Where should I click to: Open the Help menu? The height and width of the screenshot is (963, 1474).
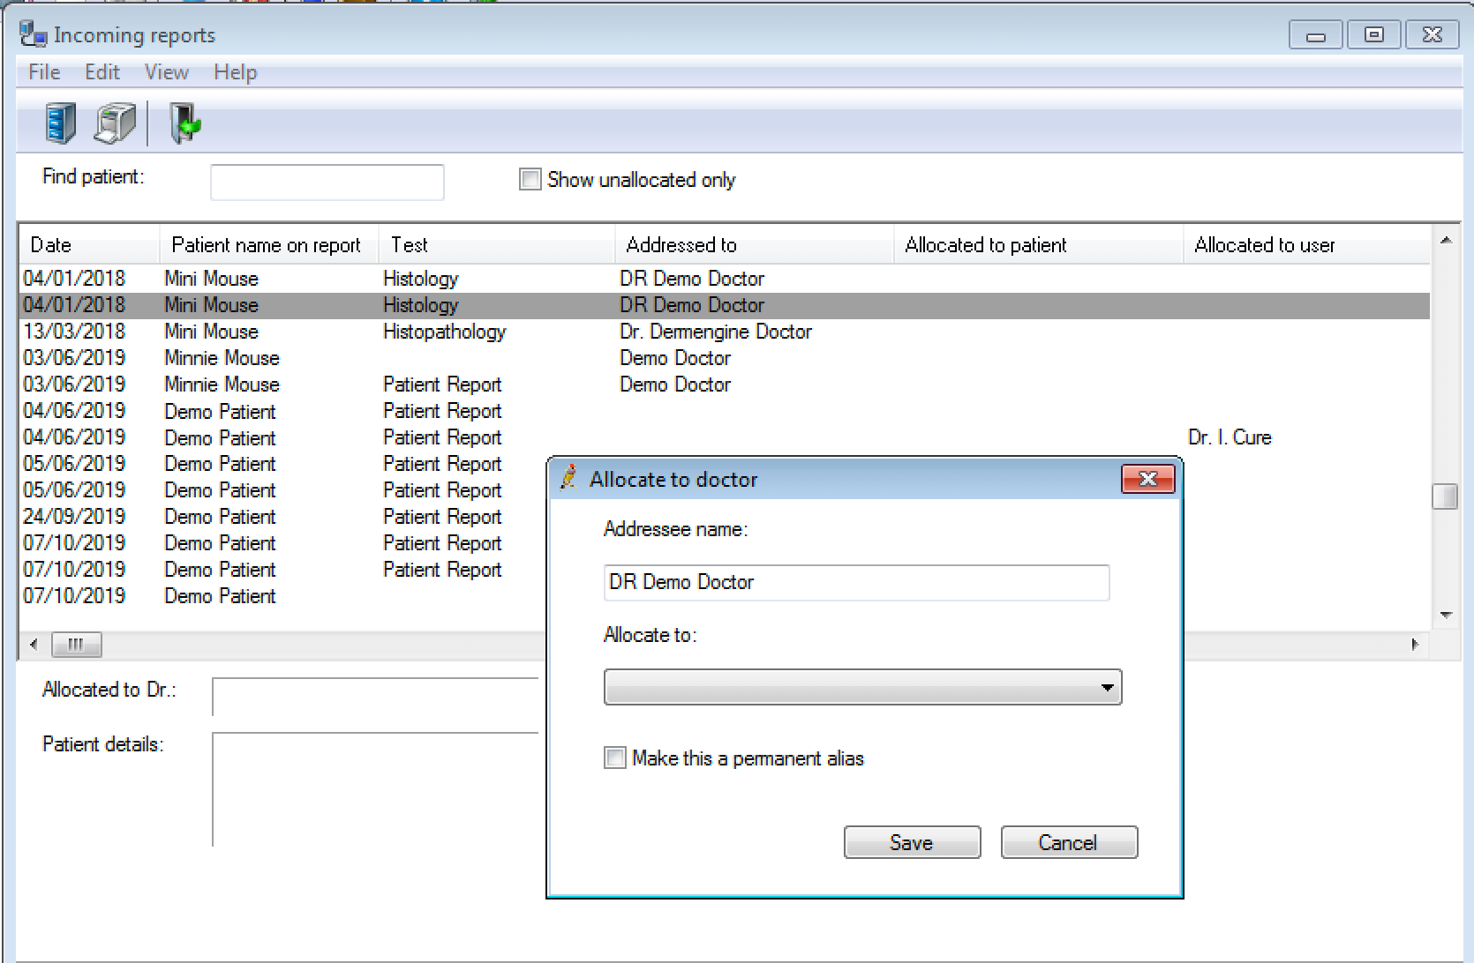235,72
